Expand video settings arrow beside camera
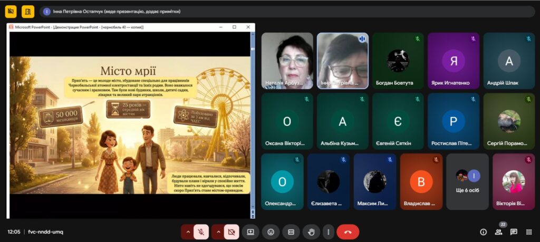Viewport: 540px width, 242px height. coord(218,231)
